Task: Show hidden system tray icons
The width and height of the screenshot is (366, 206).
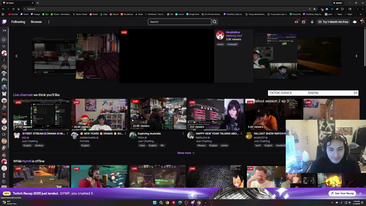Action: pyautogui.click(x=332, y=203)
